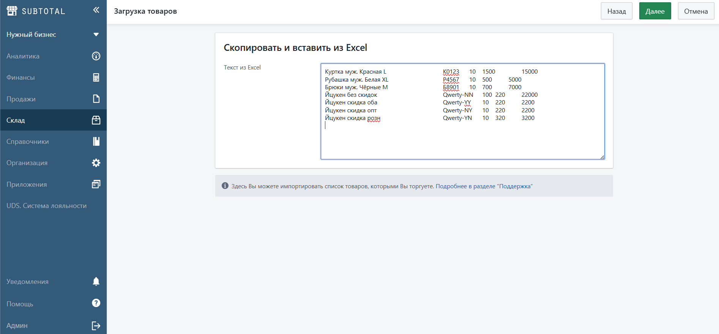Open the Помощь question mark icon
The width and height of the screenshot is (719, 334).
[96, 303]
